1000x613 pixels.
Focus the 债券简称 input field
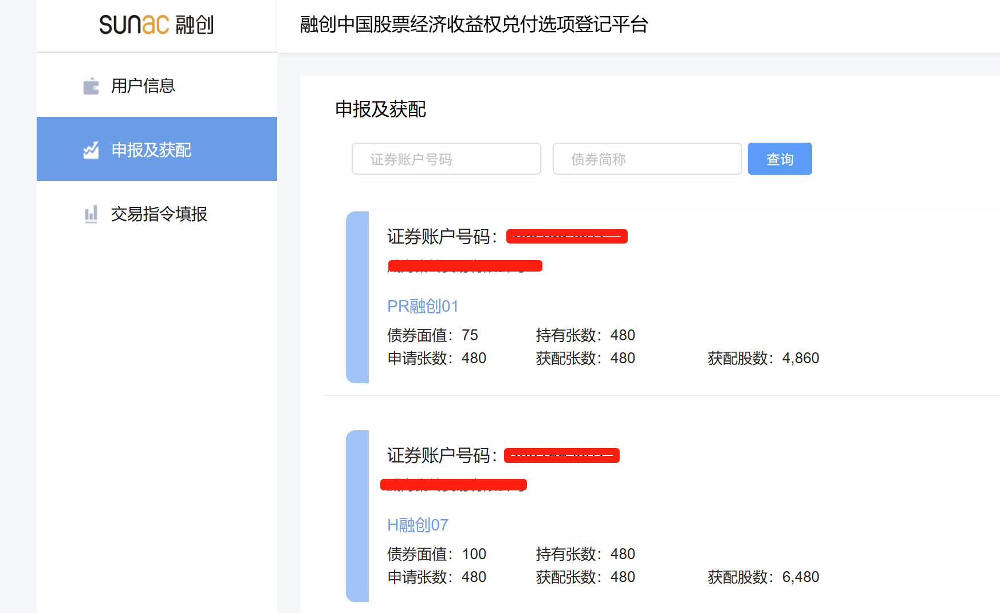(647, 159)
